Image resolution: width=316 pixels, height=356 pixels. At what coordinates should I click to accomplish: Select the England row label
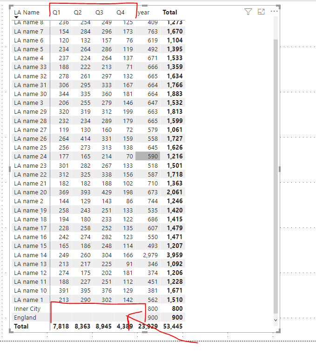click(x=25, y=317)
